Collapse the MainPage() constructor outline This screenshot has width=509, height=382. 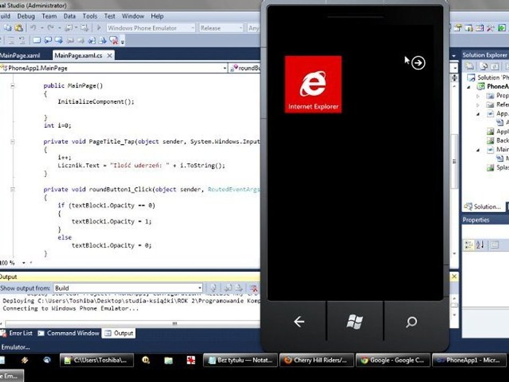coord(13,86)
